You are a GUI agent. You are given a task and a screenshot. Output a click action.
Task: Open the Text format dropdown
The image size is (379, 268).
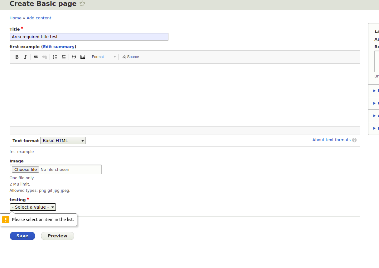click(63, 140)
